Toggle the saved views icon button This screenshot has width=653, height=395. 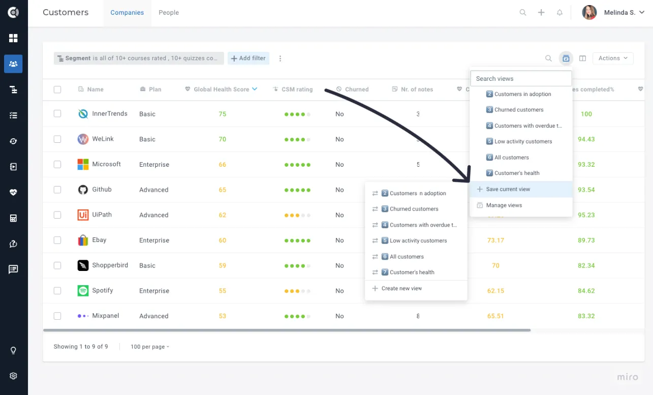(566, 58)
